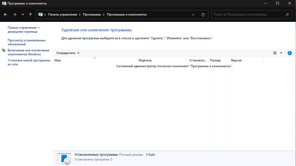Expand the chevron after the address bar icon

pyautogui.click(x=45, y=14)
